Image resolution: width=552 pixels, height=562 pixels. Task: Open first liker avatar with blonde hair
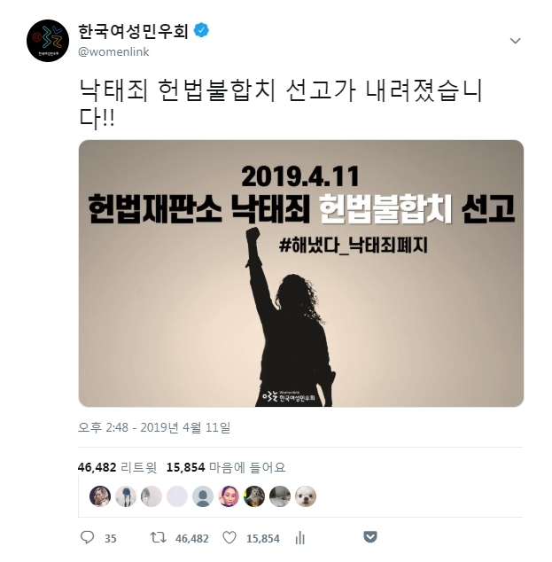tap(100, 496)
